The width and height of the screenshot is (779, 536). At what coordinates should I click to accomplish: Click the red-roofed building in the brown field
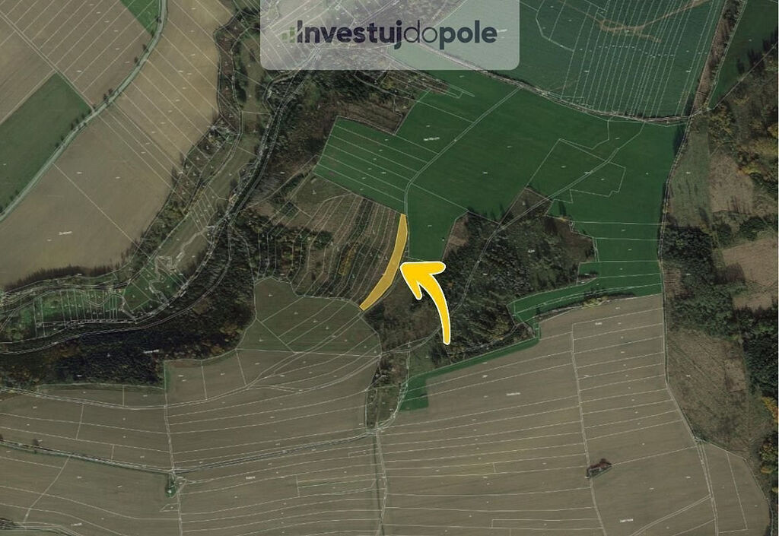(599, 468)
